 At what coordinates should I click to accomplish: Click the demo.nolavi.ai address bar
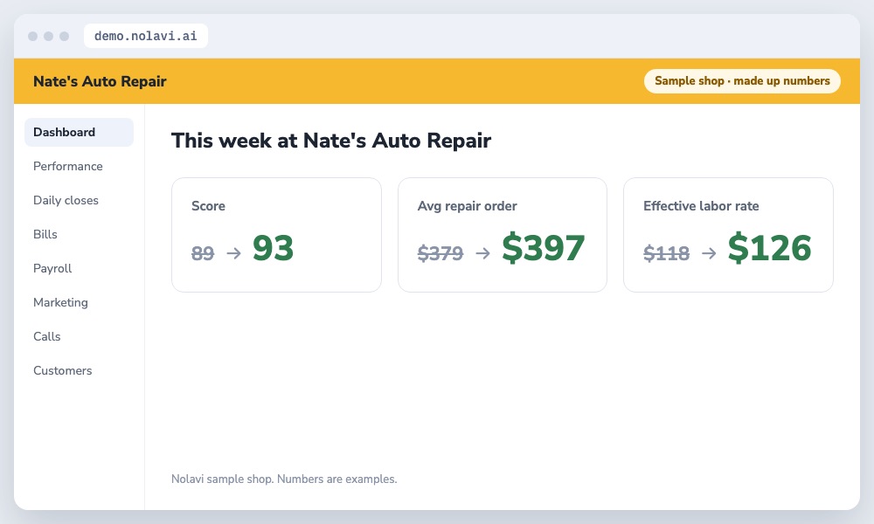[145, 36]
